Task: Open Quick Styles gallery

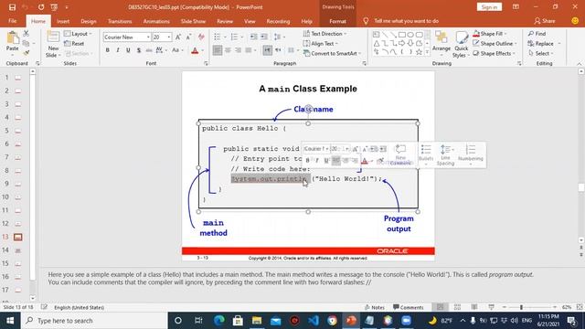Action: point(461,44)
